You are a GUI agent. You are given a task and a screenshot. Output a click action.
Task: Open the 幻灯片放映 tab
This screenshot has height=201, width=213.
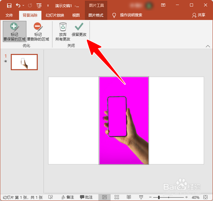(x=55, y=15)
